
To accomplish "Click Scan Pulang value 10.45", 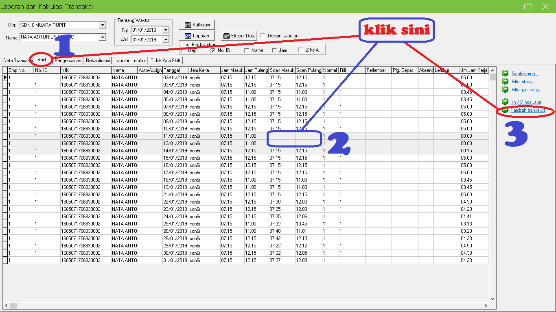I will point(309,224).
